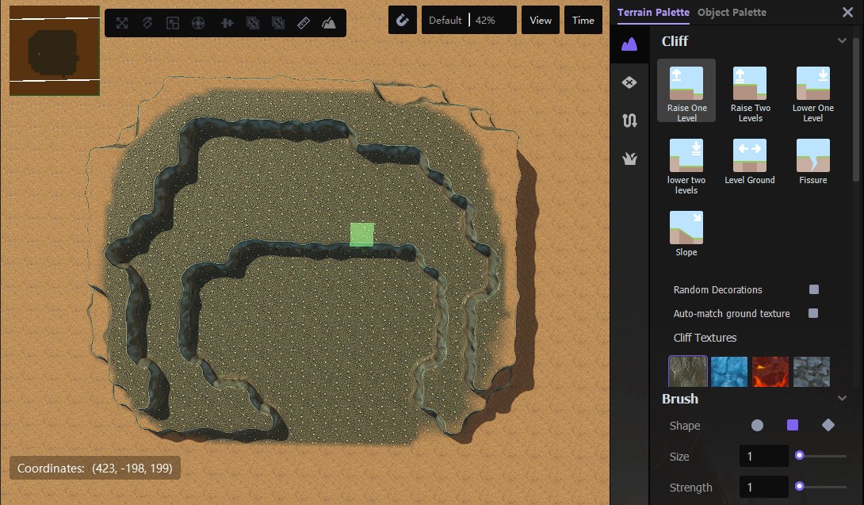Choose the blue ice cliff texture
The width and height of the screenshot is (864, 505).
tap(729, 371)
